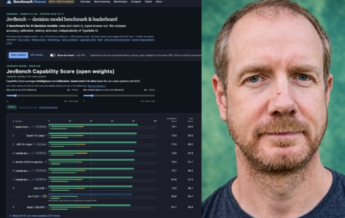This screenshot has height=218, width=345.
Task: Select the Open weights segment
Action: [x=18, y=55]
